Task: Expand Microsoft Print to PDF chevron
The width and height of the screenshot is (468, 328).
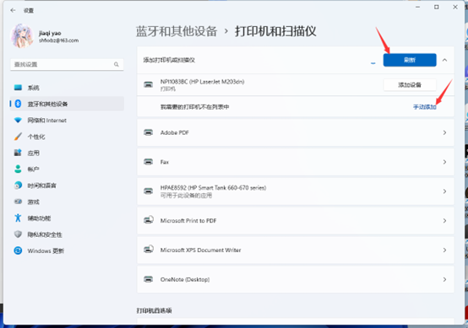Action: point(444,221)
